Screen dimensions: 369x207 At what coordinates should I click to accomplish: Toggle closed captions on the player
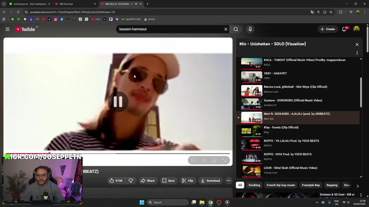click(193, 160)
